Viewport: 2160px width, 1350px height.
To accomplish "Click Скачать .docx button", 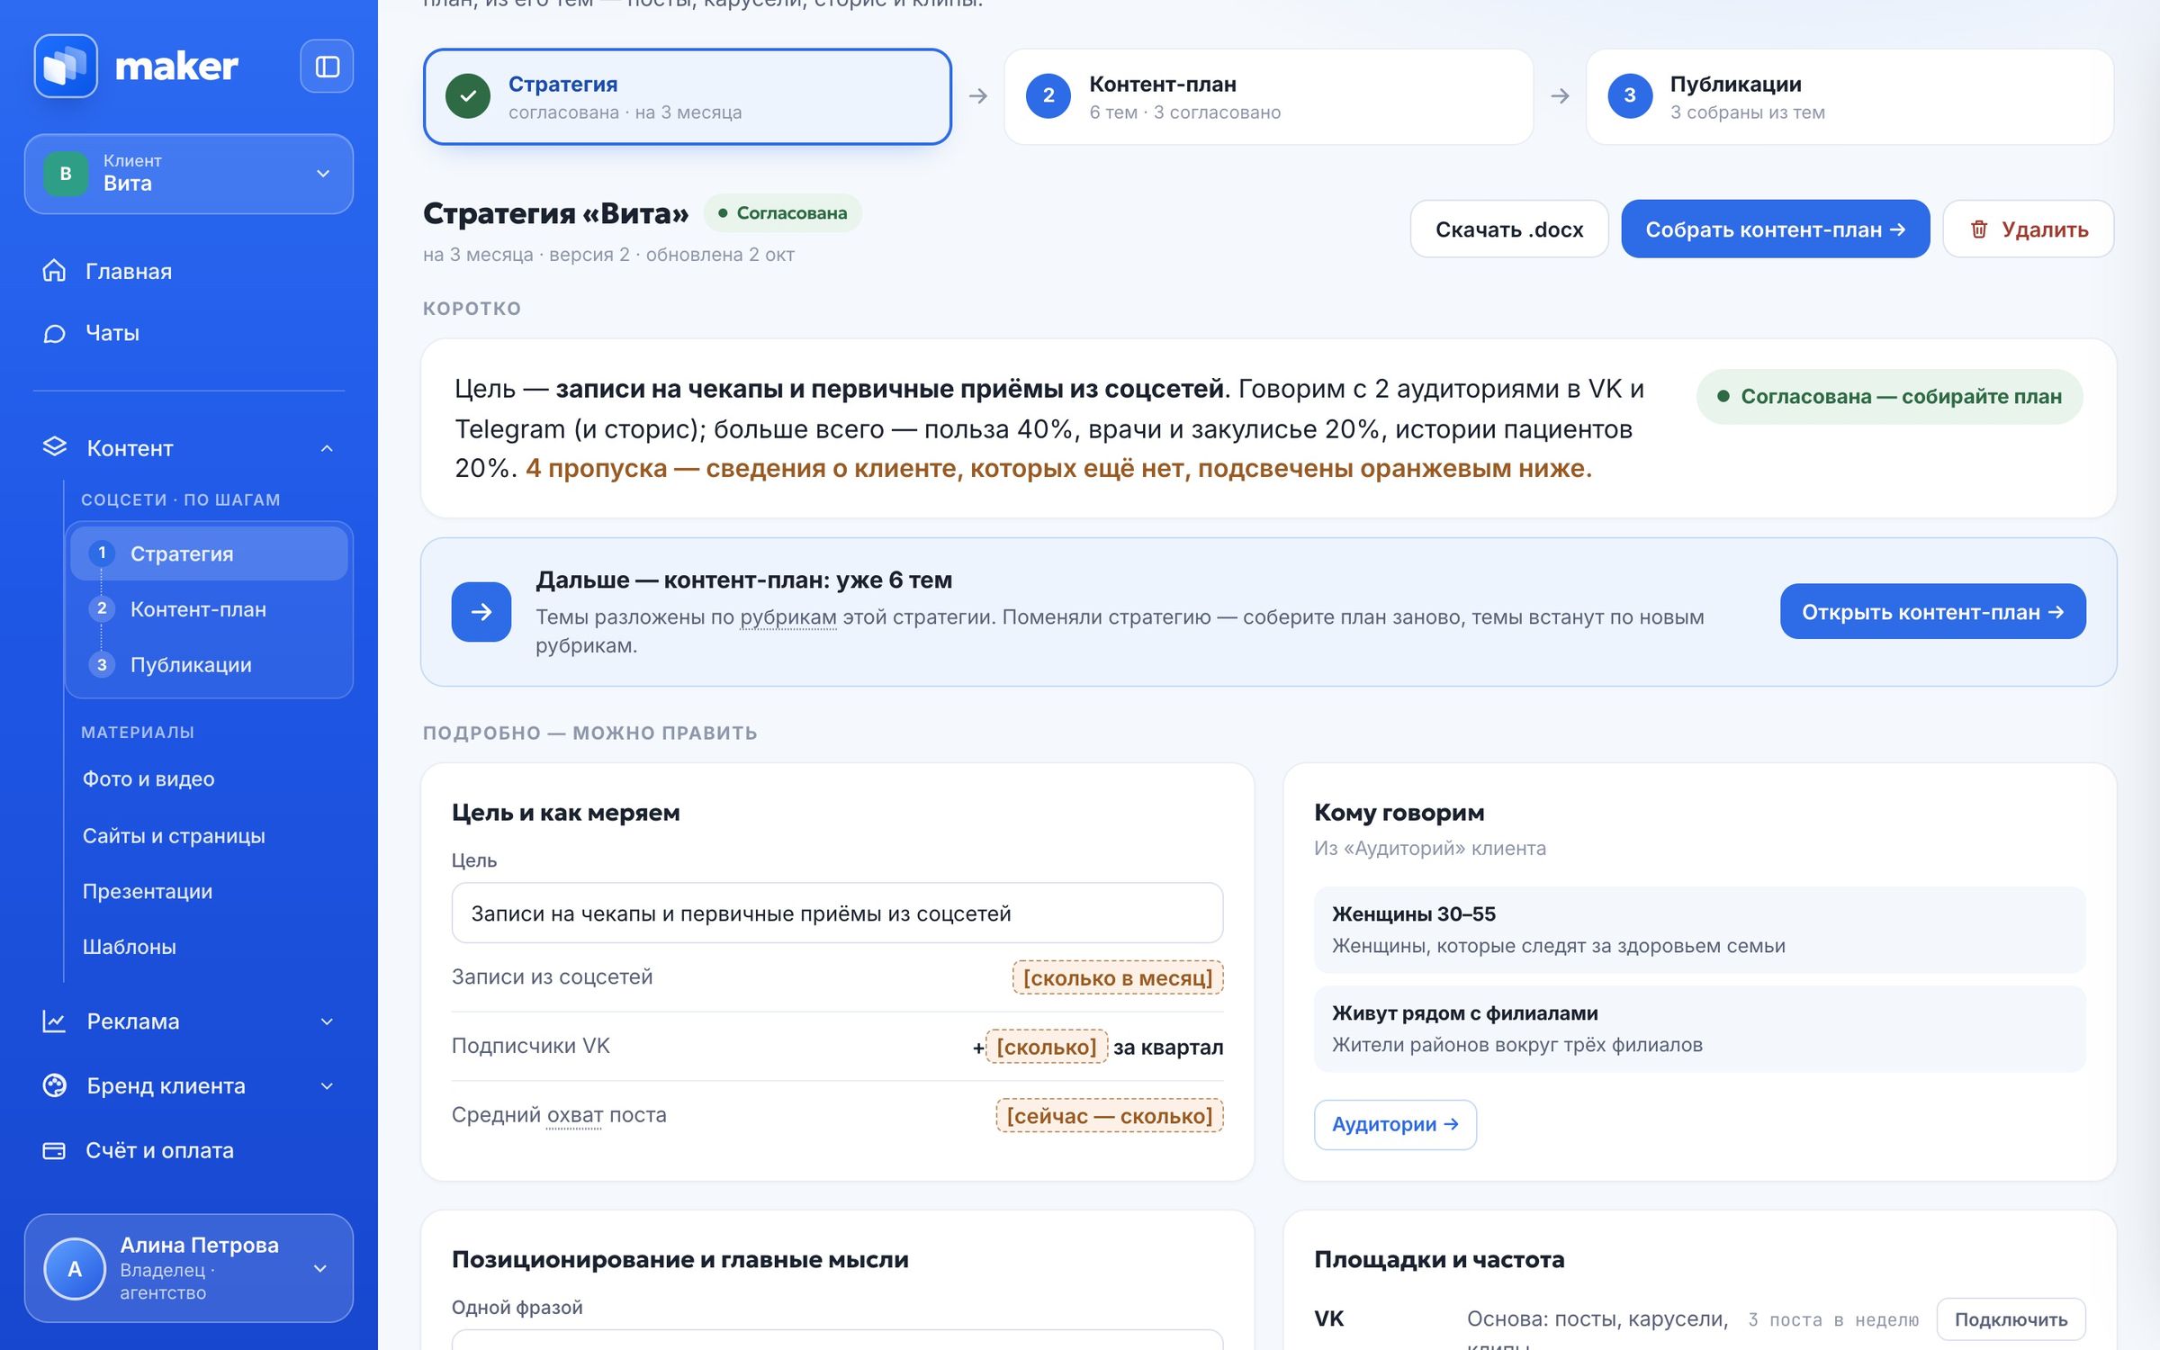I will (x=1509, y=229).
